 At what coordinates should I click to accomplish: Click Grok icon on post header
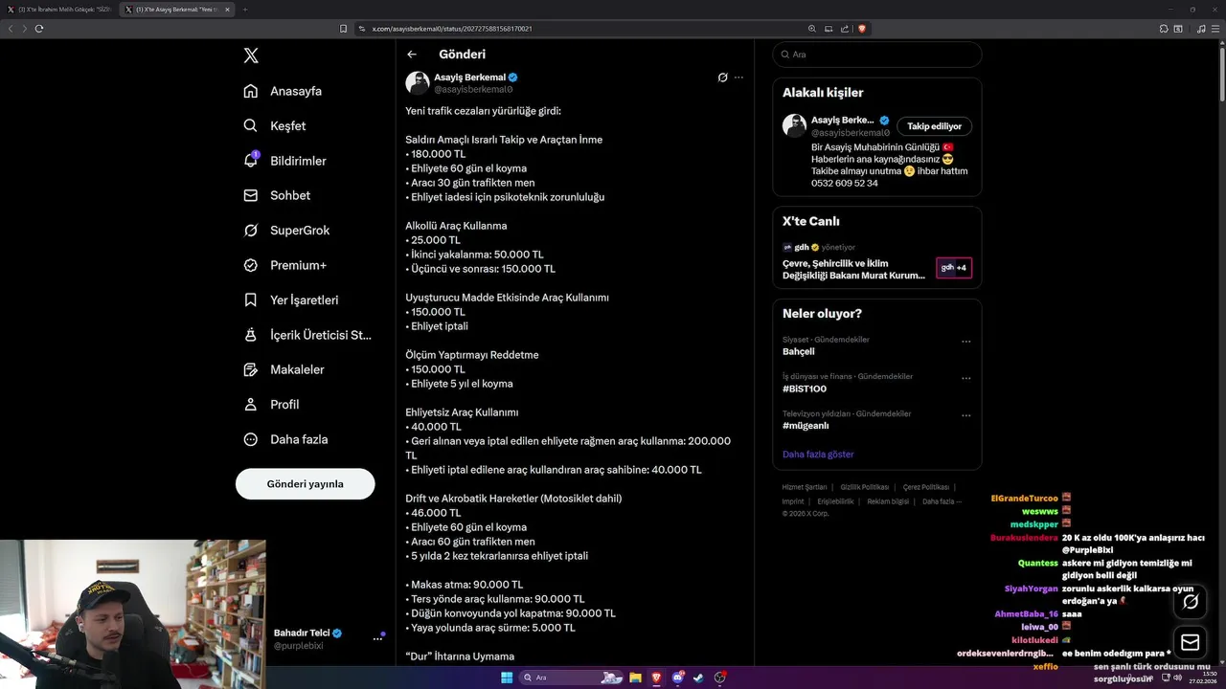coord(722,78)
